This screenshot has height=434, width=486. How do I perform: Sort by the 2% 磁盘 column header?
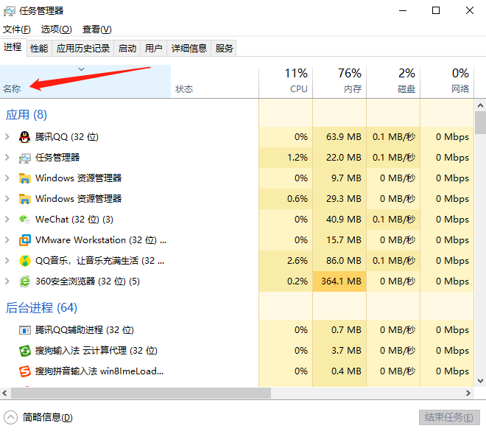tap(393, 82)
